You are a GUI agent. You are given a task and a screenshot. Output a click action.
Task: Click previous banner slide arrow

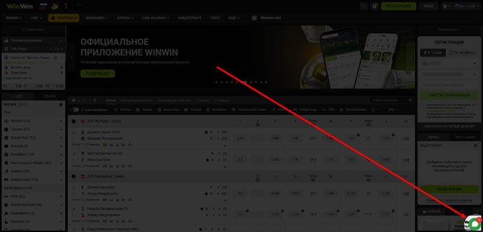click(x=72, y=57)
